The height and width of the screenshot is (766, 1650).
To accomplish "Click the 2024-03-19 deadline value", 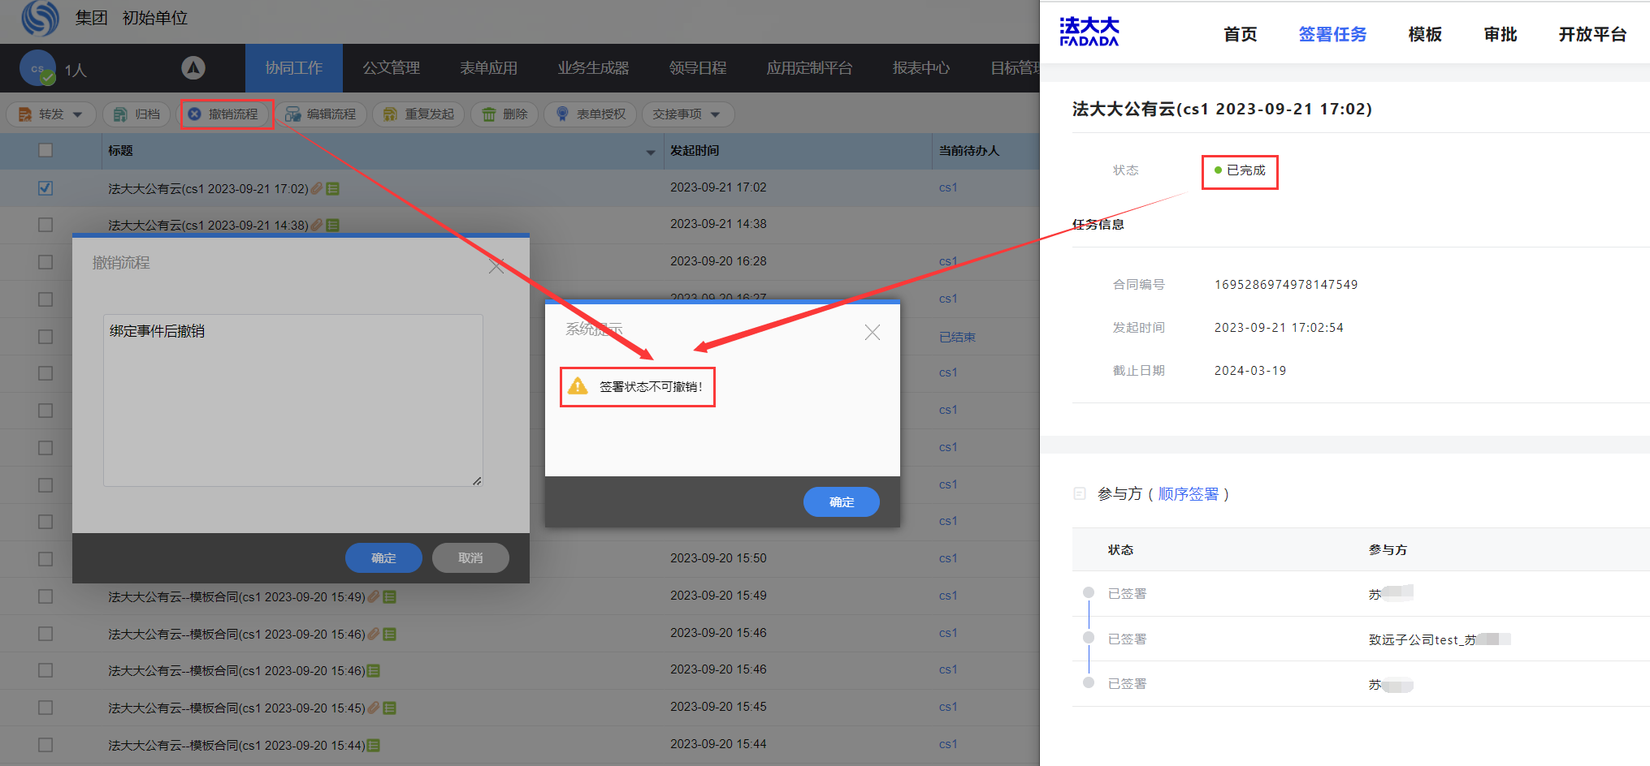I will point(1250,371).
